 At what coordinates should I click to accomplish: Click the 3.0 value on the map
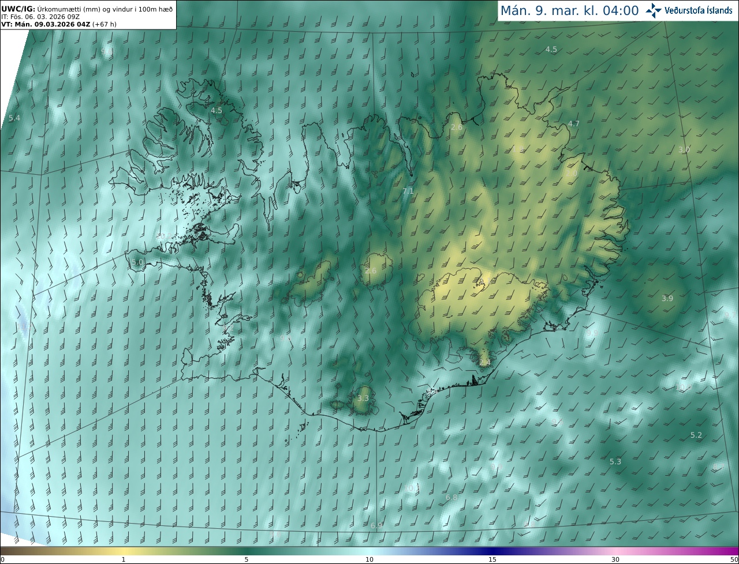click(x=684, y=150)
